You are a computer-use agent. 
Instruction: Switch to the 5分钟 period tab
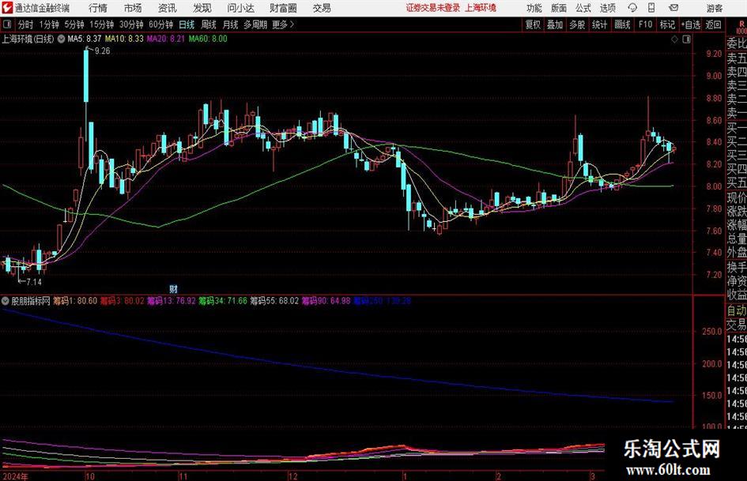point(74,24)
